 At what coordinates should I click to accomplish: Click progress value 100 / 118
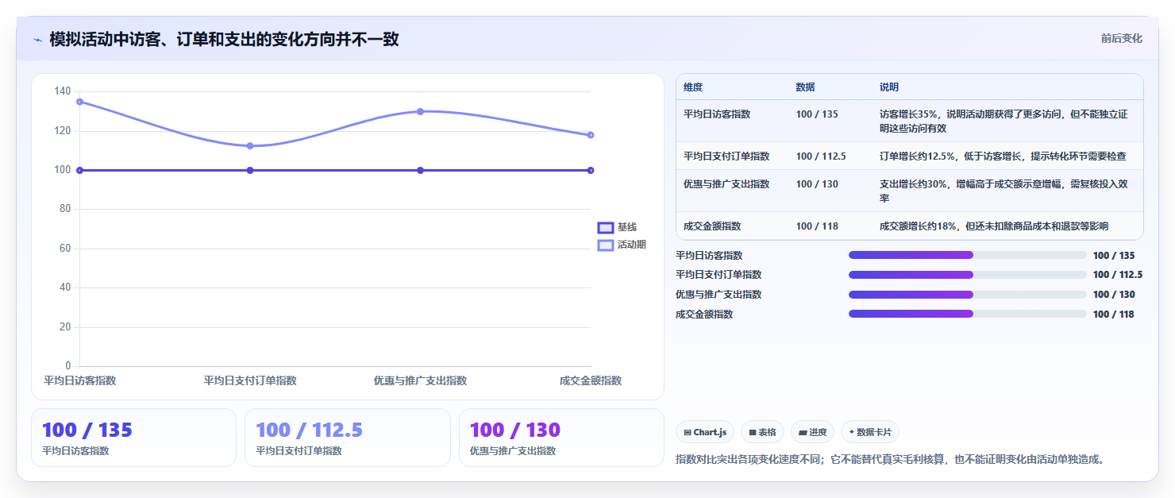[x=1113, y=315]
